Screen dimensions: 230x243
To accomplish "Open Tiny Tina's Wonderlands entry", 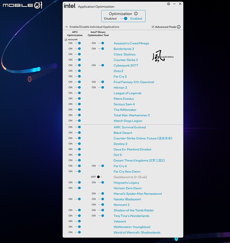I will [132, 216].
